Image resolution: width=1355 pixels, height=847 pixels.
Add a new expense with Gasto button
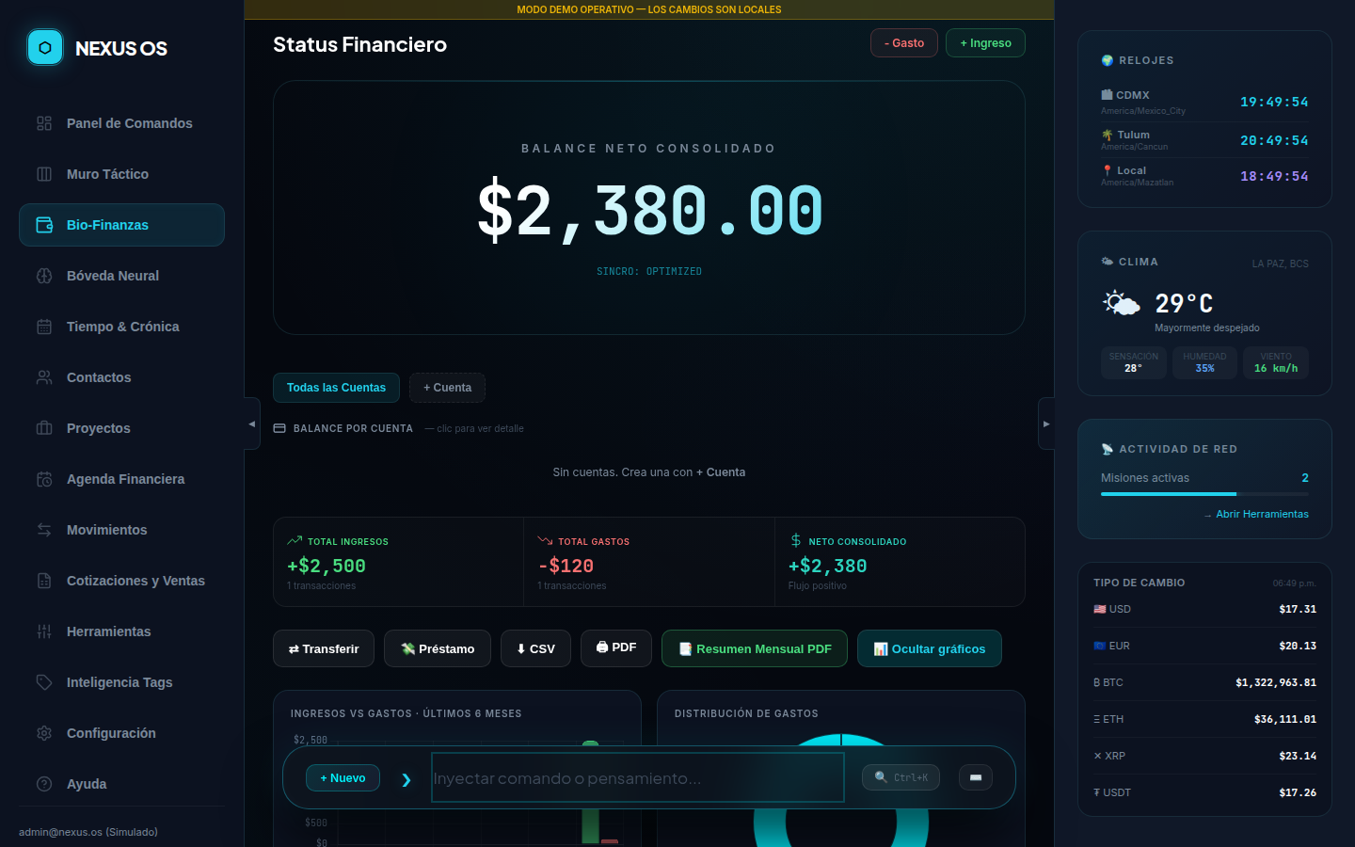[904, 43]
